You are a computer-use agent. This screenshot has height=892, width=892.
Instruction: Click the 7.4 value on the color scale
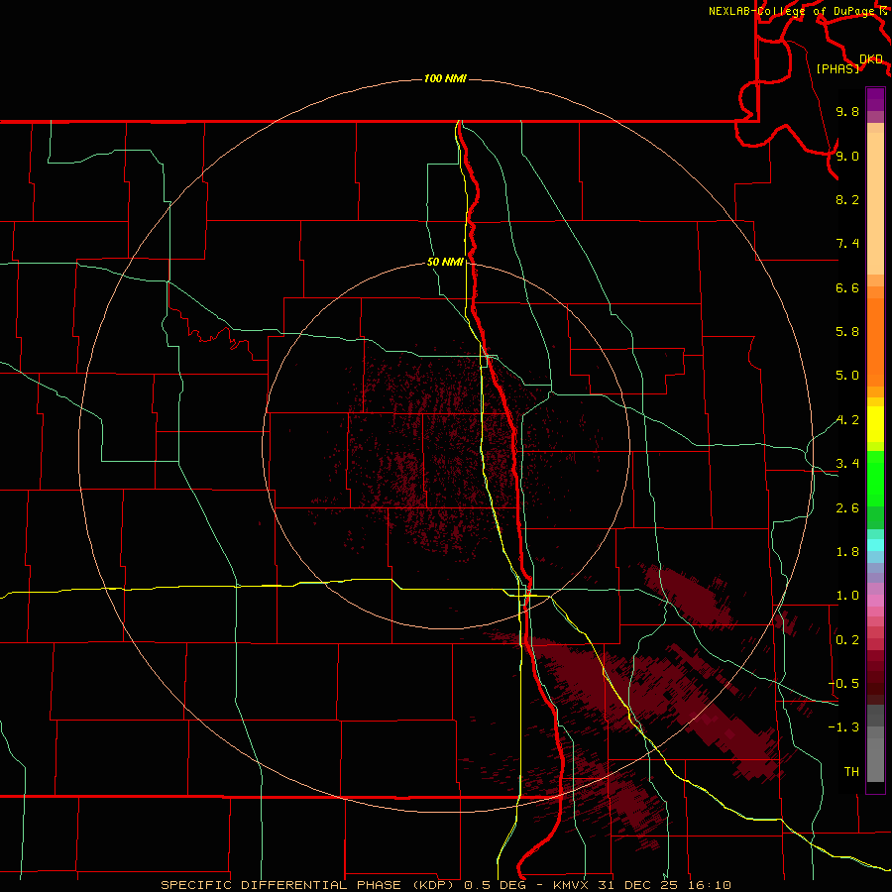coord(847,244)
